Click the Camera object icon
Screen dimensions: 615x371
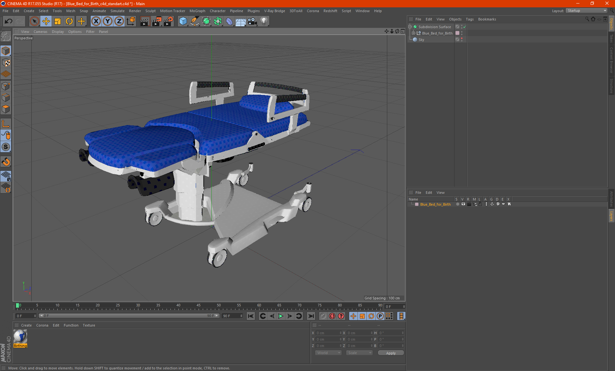252,21
